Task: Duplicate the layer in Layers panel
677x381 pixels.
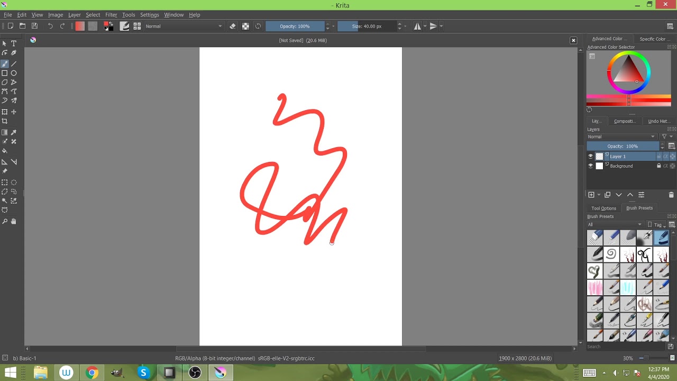Action: (607, 195)
